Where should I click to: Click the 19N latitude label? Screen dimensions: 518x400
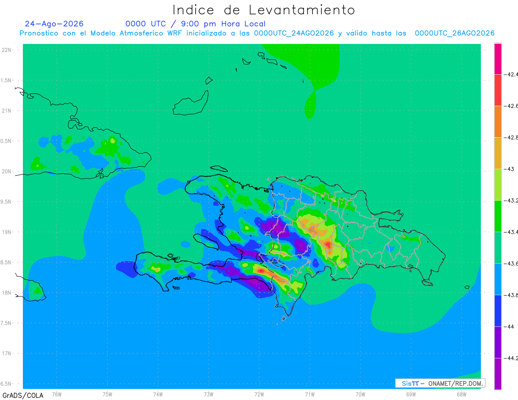pos(7,232)
